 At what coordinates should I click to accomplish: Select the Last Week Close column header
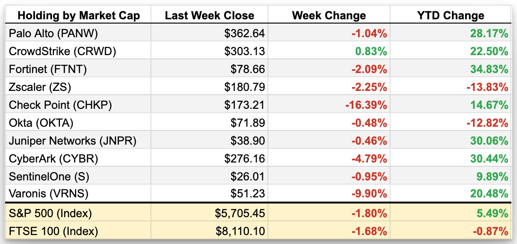pos(209,16)
